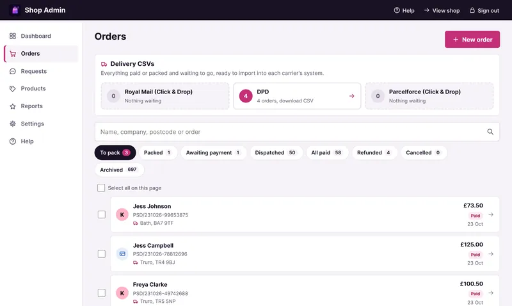Click order number PSD/231026-49742688

(x=161, y=293)
